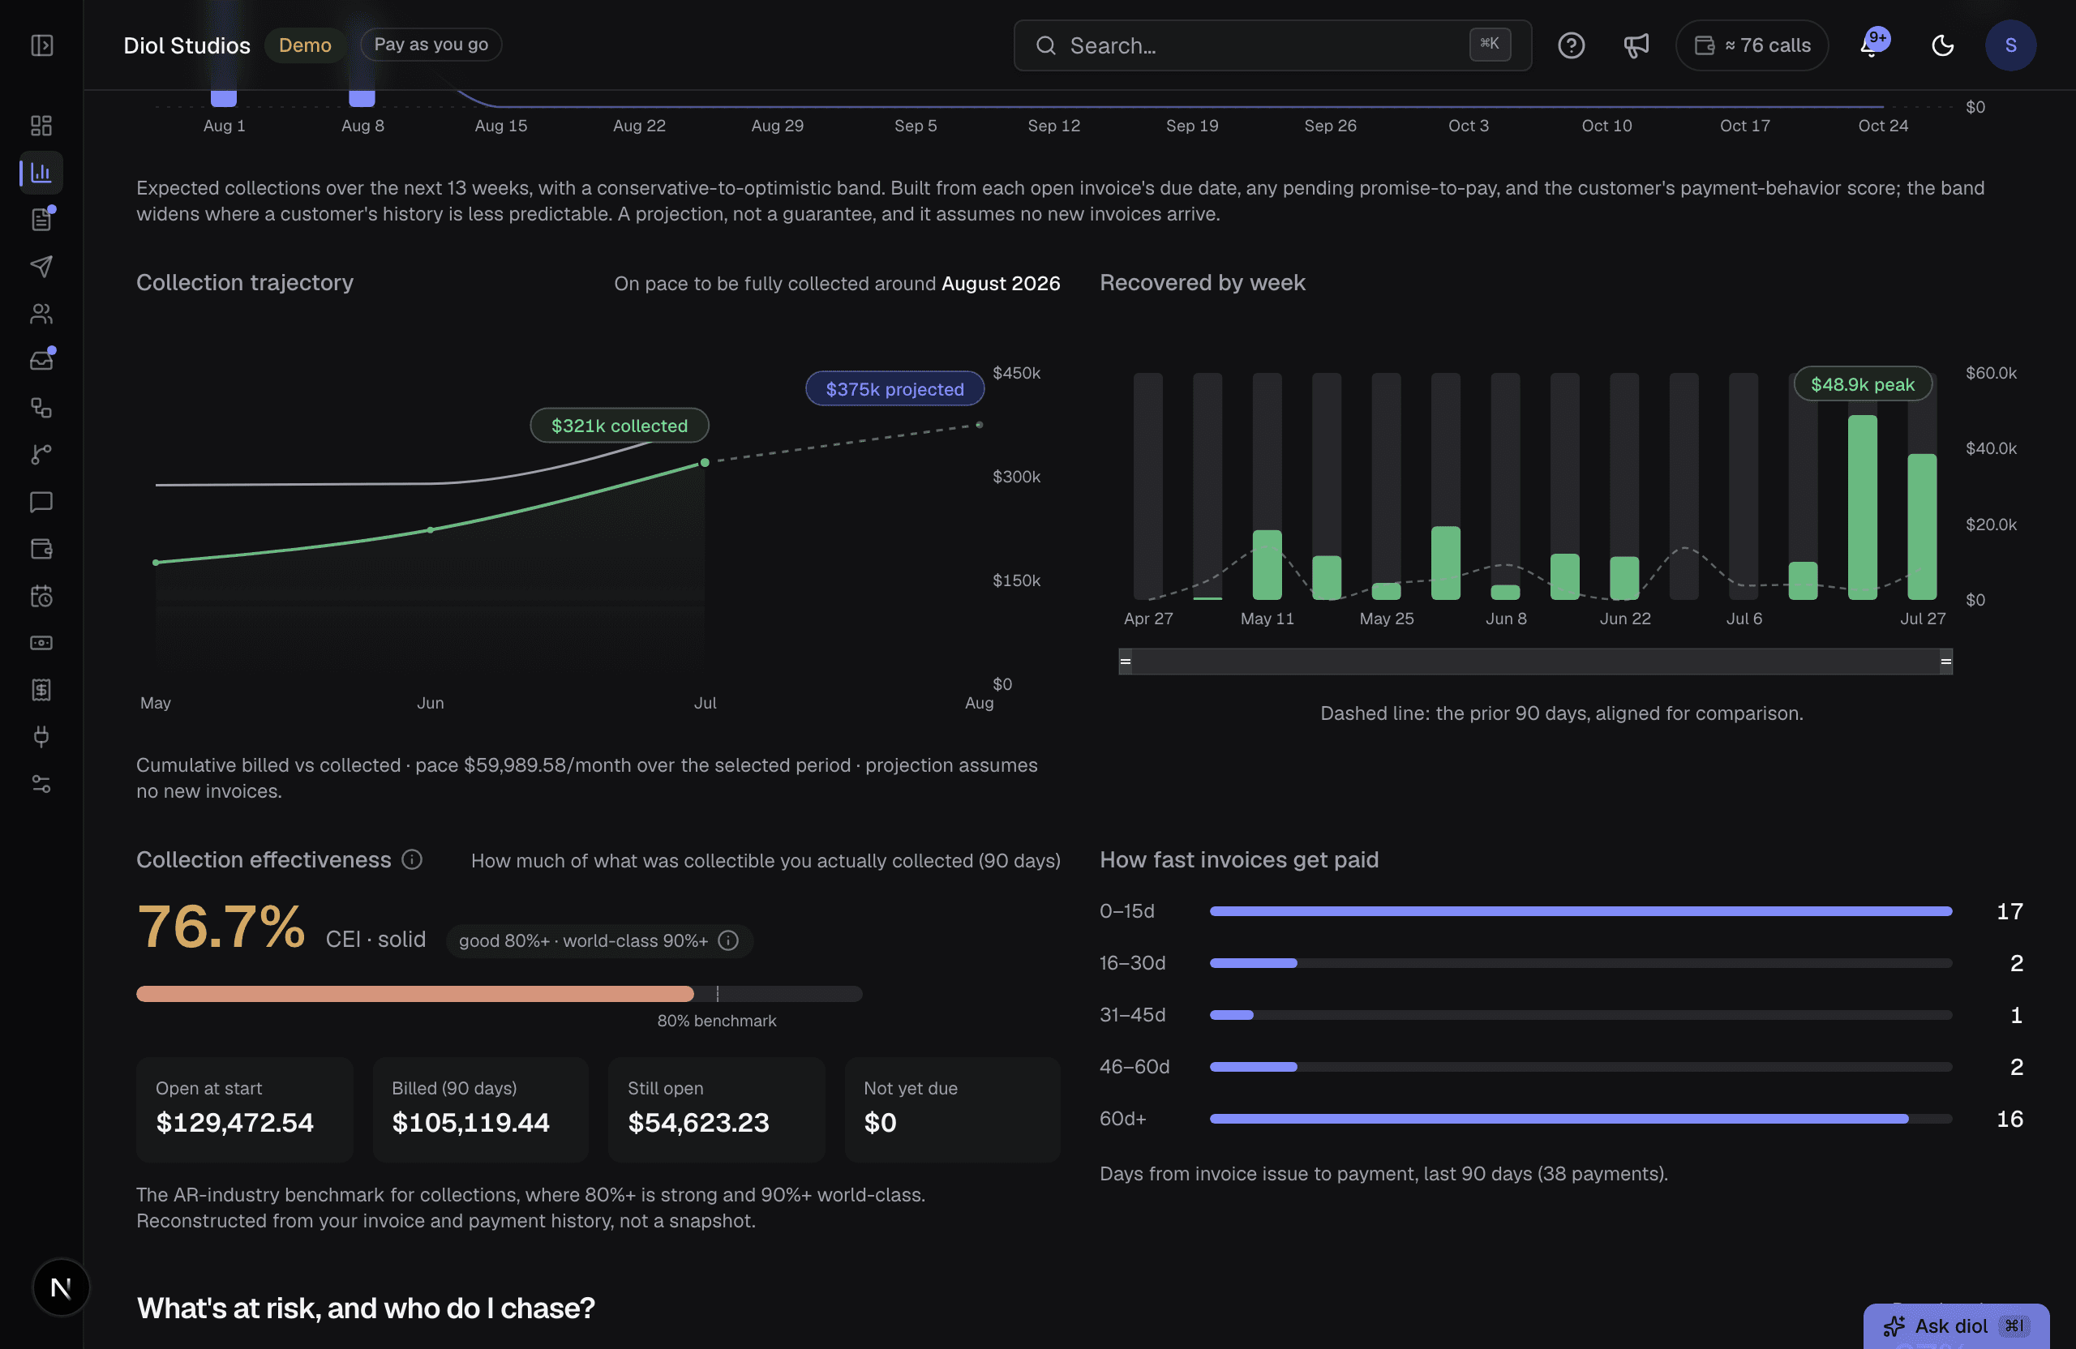Click the $321k collected chart label
Screen dimensions: 2076x1349
click(x=620, y=426)
